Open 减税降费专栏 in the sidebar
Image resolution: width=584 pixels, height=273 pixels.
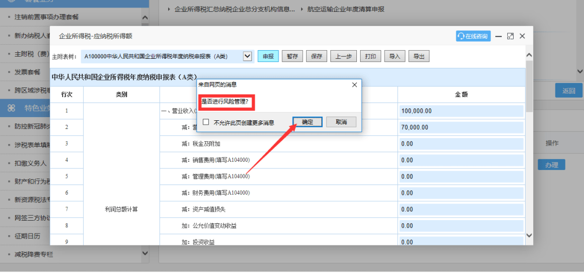pyautogui.click(x=34, y=254)
